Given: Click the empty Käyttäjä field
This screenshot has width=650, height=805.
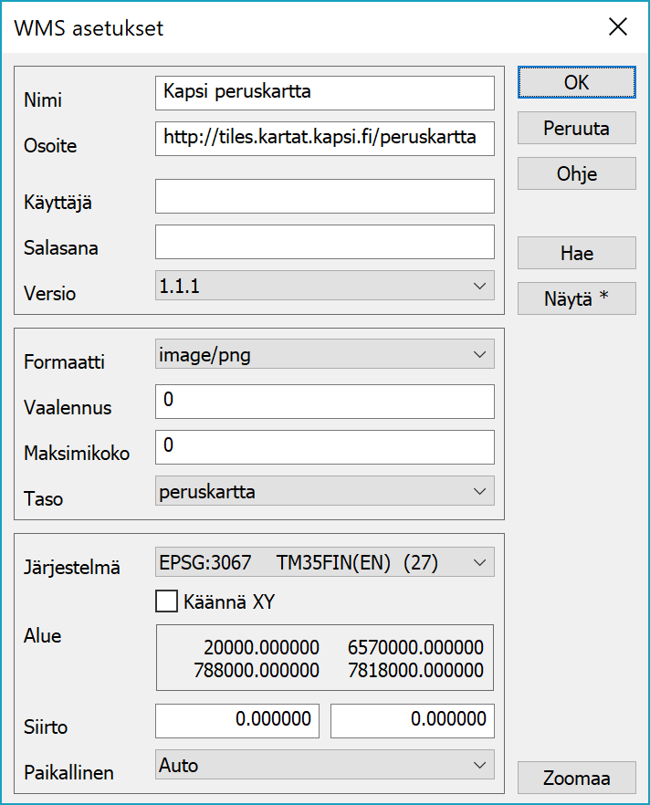Looking at the screenshot, I should [x=324, y=196].
